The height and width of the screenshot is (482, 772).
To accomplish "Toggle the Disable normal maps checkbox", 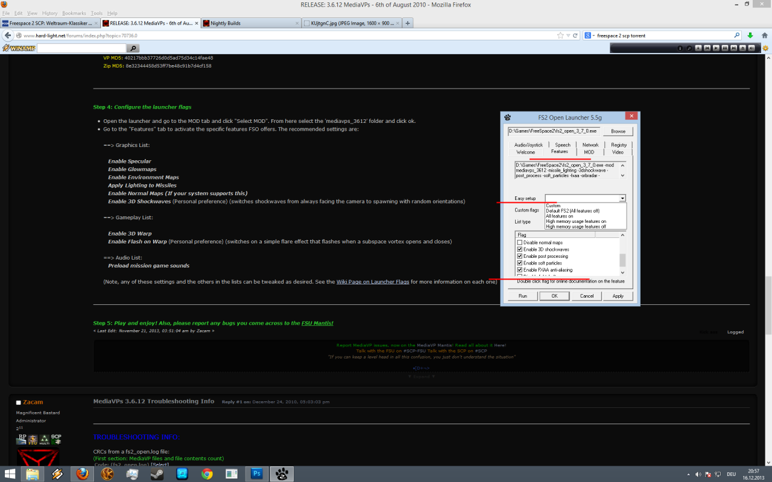I will pyautogui.click(x=520, y=242).
